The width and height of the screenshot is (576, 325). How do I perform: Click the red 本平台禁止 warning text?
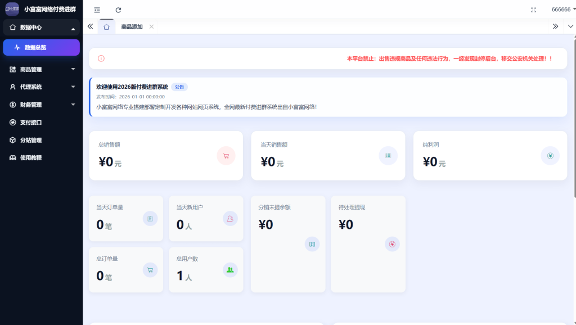(x=449, y=58)
